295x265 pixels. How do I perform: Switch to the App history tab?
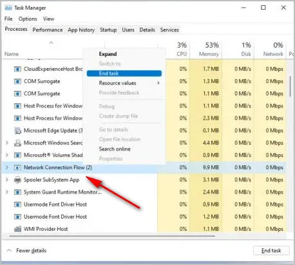coord(81,30)
